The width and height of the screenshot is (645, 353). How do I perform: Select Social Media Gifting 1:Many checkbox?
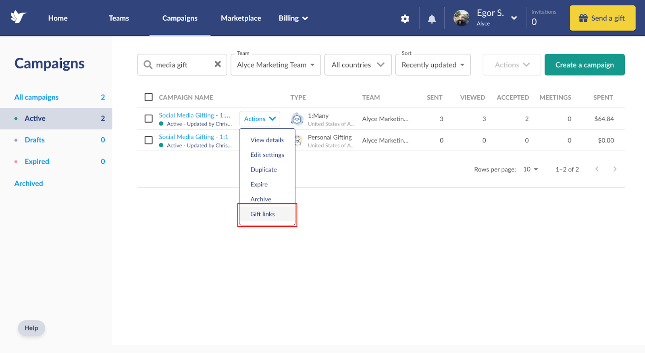149,119
